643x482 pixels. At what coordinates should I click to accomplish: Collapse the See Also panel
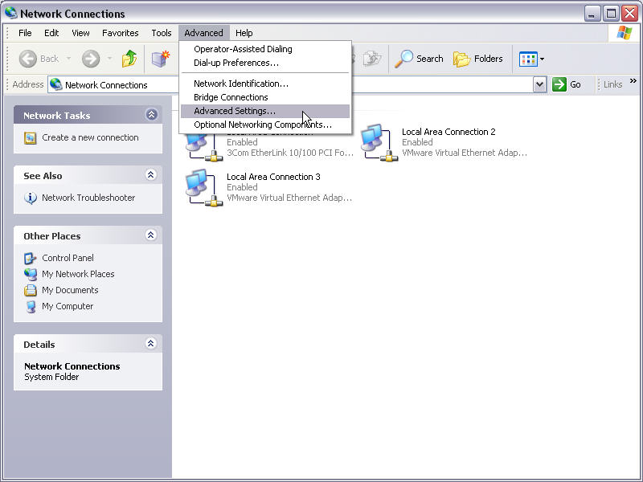[151, 175]
